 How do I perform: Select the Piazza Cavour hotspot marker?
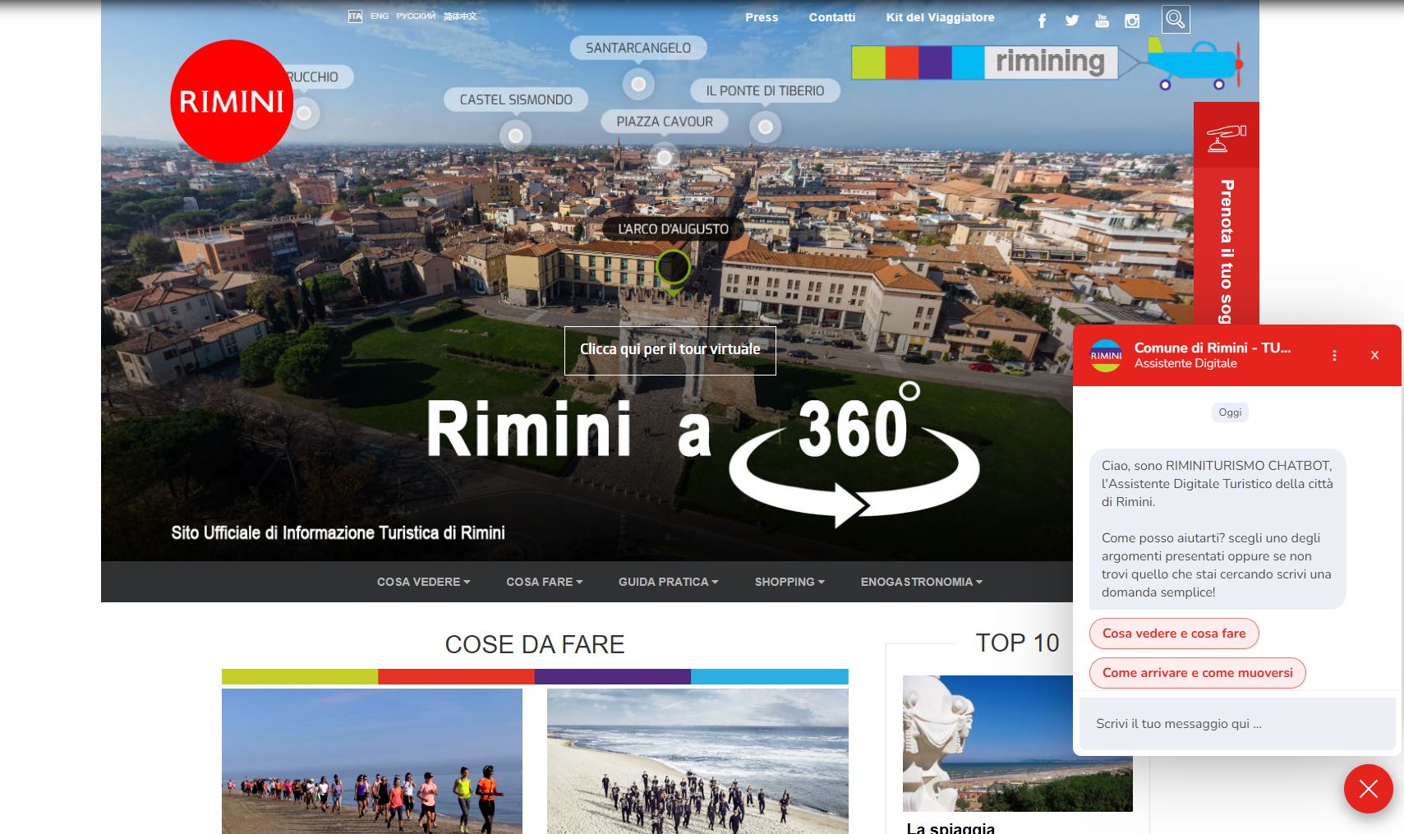pyautogui.click(x=664, y=157)
